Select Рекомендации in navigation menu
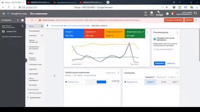200x112 pixels. pos(34,31)
